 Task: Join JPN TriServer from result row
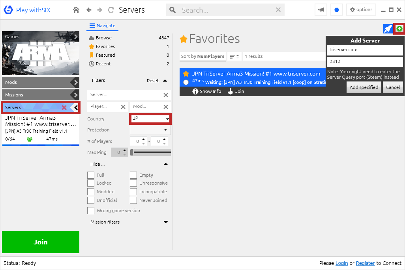tap(236, 91)
